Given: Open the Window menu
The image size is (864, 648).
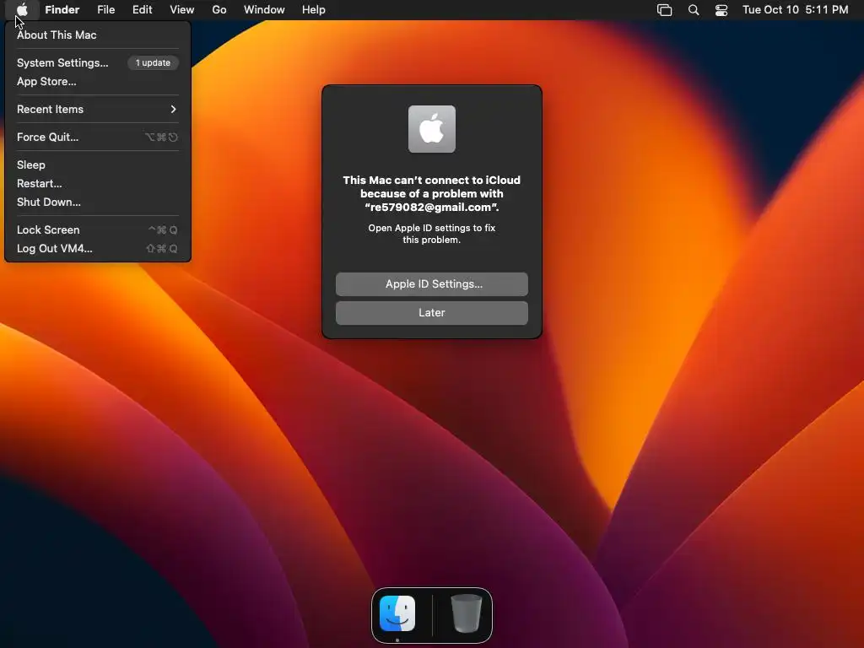Looking at the screenshot, I should (x=264, y=10).
